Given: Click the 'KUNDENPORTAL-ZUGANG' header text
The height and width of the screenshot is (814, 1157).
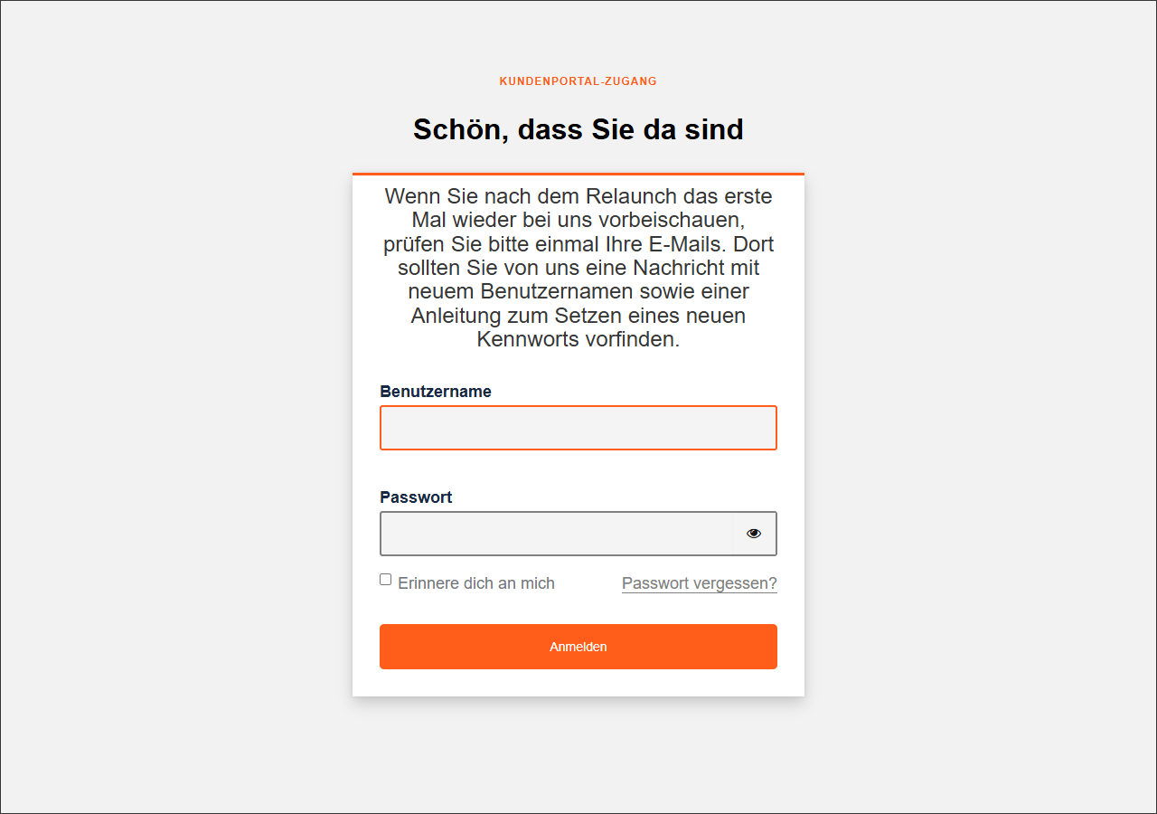Looking at the screenshot, I should coord(578,80).
